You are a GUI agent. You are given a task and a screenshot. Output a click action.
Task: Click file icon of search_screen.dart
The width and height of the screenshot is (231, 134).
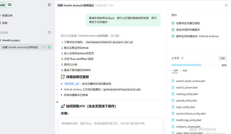pyautogui.click(x=173, y=87)
